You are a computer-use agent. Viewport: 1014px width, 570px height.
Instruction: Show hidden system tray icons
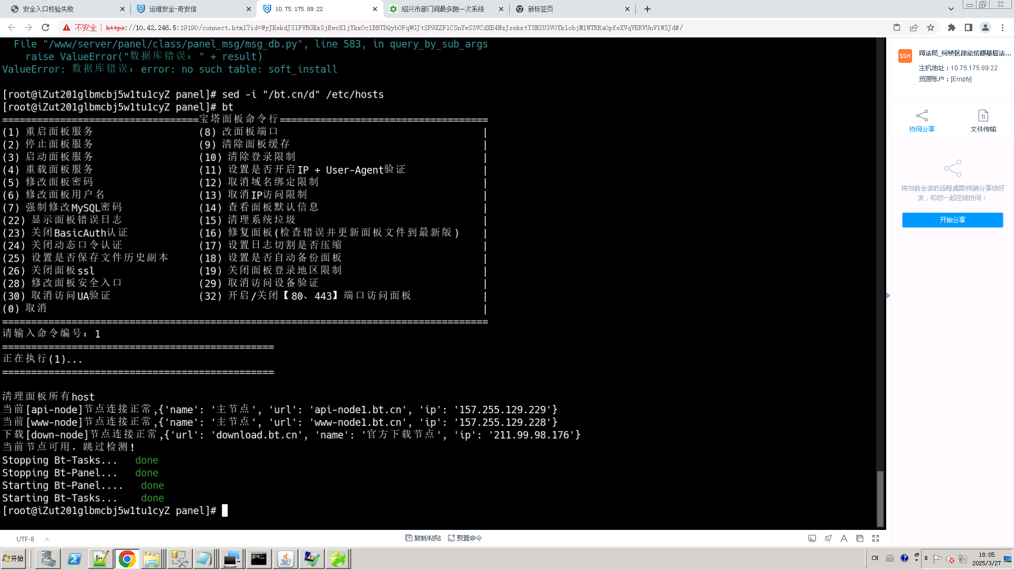point(926,558)
